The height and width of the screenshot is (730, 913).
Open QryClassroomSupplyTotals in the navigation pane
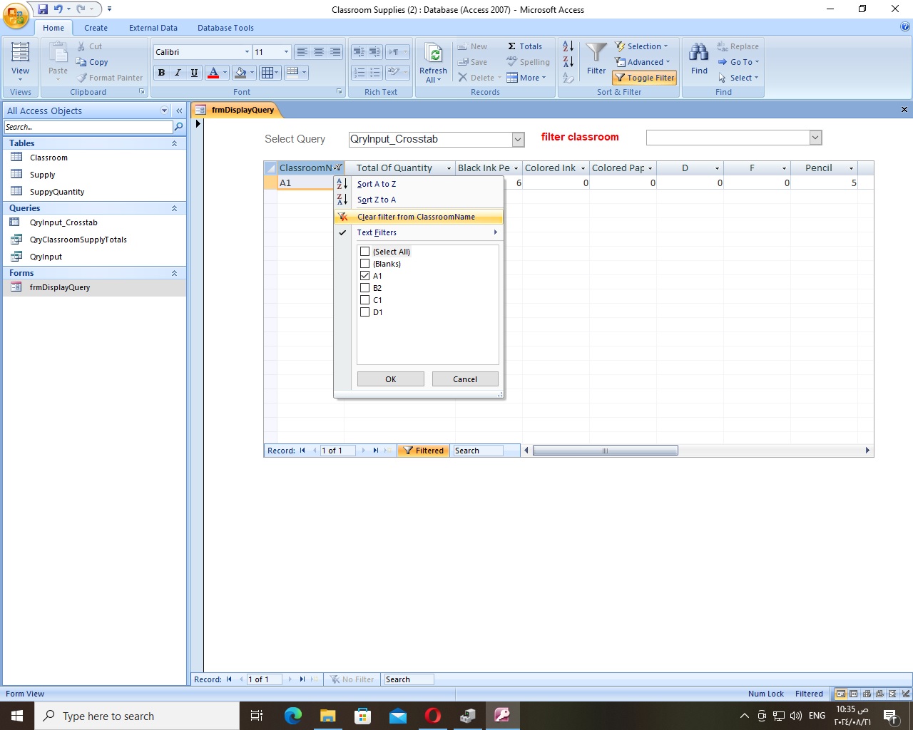tap(78, 240)
